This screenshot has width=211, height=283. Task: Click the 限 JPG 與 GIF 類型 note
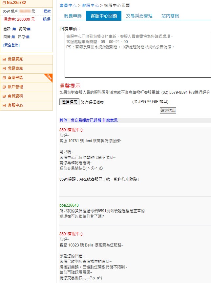[x=150, y=102]
